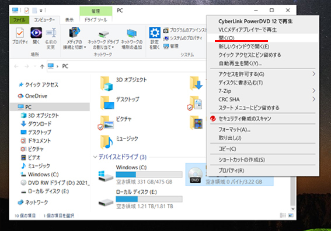Select OneDrive in navigation pane
The height and width of the screenshot is (231, 331).
coord(33,96)
